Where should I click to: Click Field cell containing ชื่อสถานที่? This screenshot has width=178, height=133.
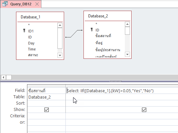coord(46,91)
